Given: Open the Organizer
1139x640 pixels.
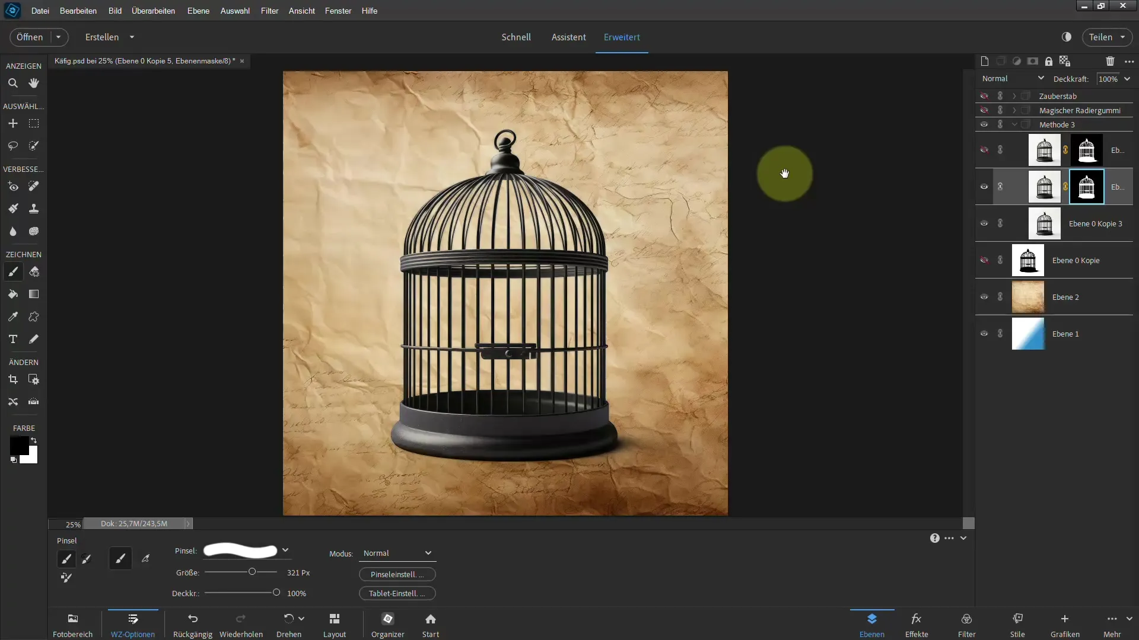Looking at the screenshot, I should click(388, 625).
